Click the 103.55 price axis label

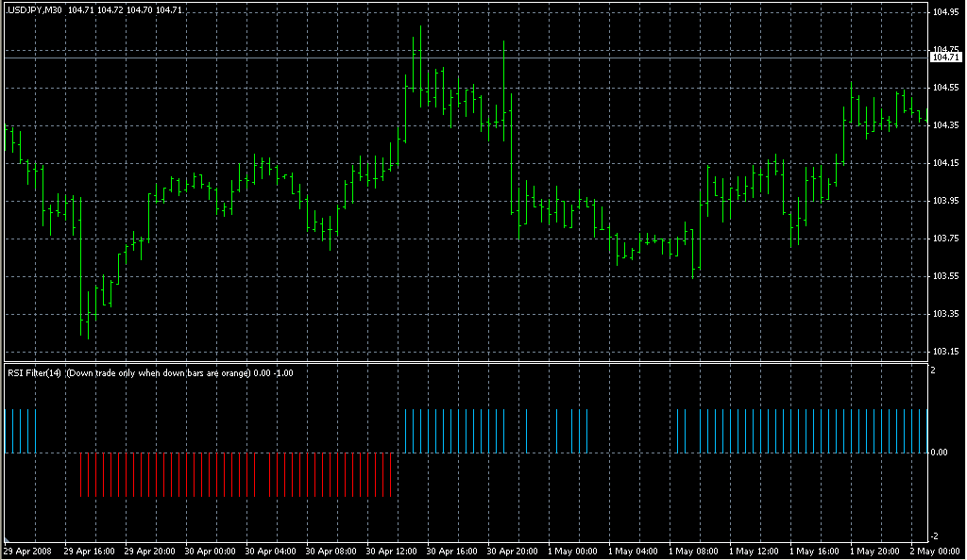[944, 276]
